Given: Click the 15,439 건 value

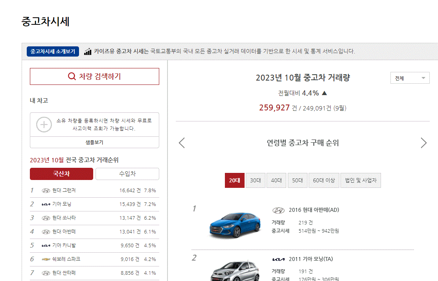Looking at the screenshot, I should tap(130, 204).
